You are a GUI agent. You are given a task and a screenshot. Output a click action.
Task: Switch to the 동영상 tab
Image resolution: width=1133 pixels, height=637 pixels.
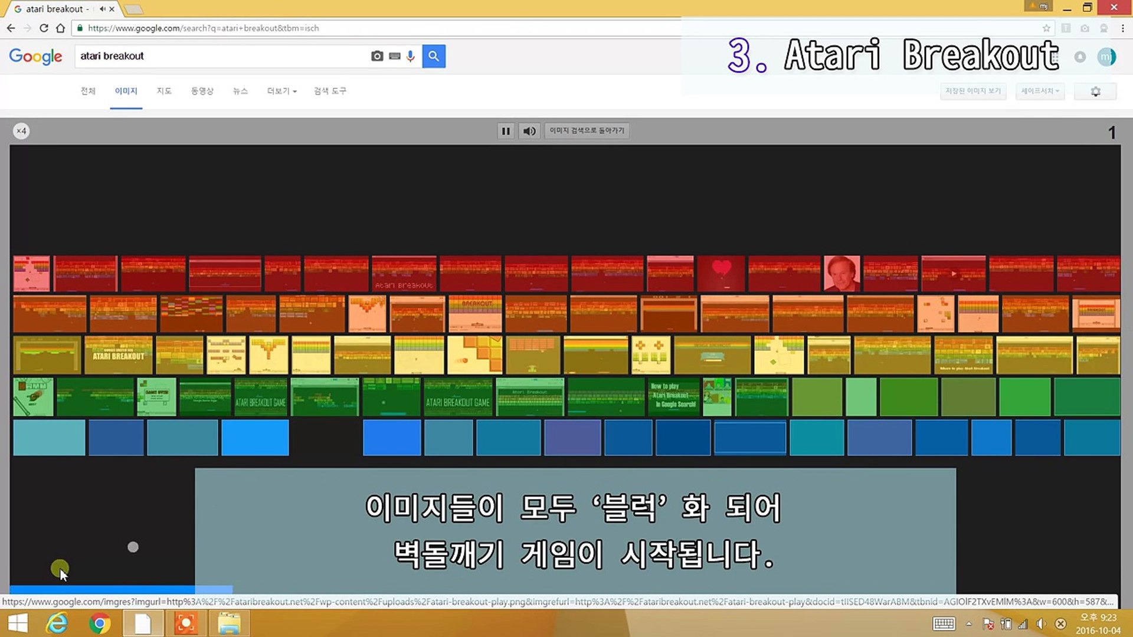pos(202,91)
